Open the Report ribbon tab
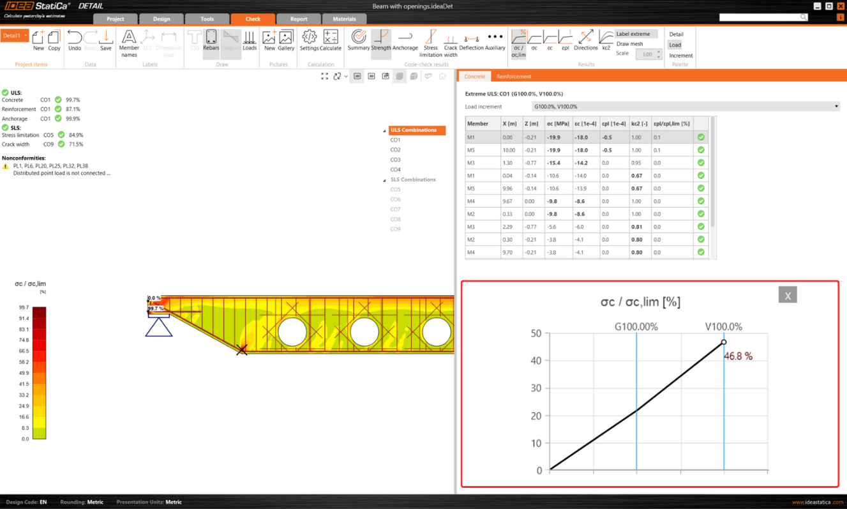 299,19
